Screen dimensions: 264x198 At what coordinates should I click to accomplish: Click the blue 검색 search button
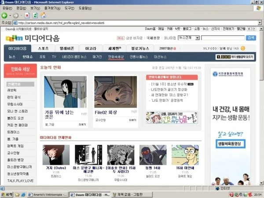click(x=251, y=38)
